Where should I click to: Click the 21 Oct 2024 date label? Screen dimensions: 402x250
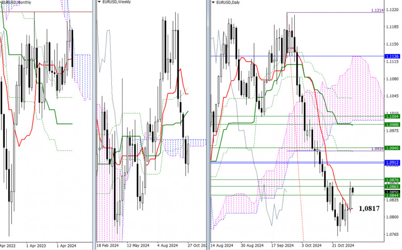[x=343, y=246]
